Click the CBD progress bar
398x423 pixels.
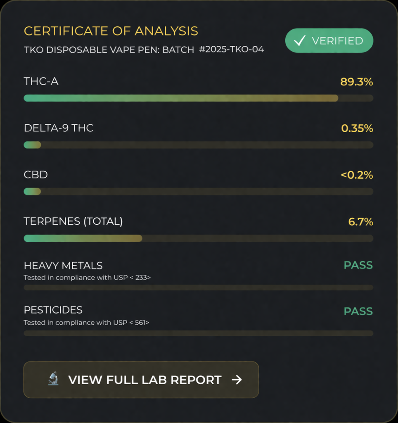[x=199, y=192]
